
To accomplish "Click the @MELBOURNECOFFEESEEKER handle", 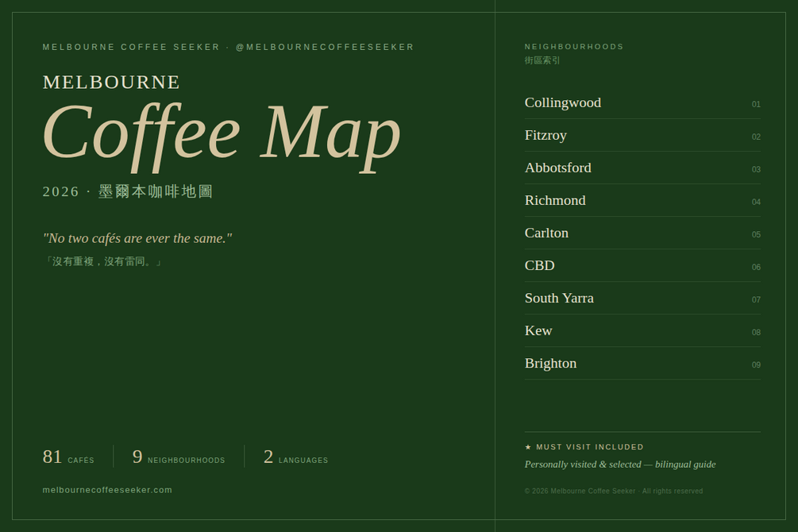I will [325, 47].
